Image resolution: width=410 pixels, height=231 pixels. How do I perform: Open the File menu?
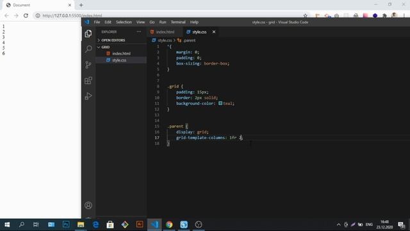click(x=97, y=22)
